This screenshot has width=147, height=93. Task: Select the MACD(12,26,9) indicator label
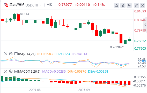coord(29,72)
